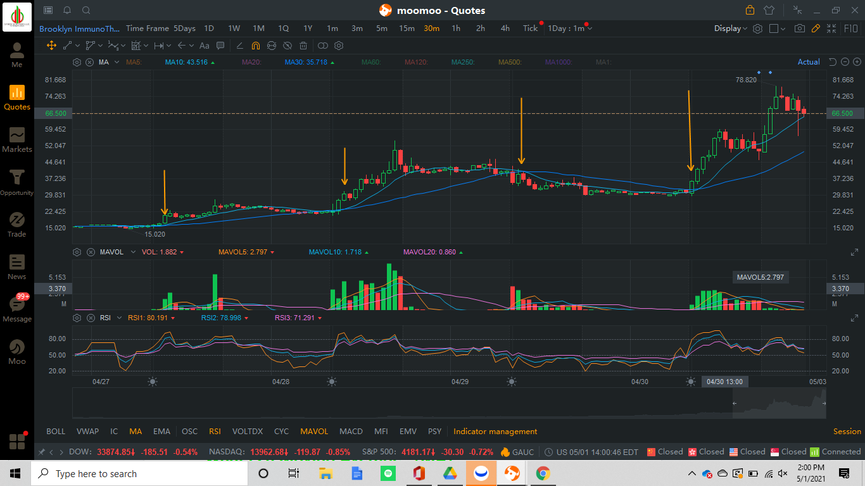
Task: Open the 1Day : 1m period dropdown
Action: click(x=570, y=28)
